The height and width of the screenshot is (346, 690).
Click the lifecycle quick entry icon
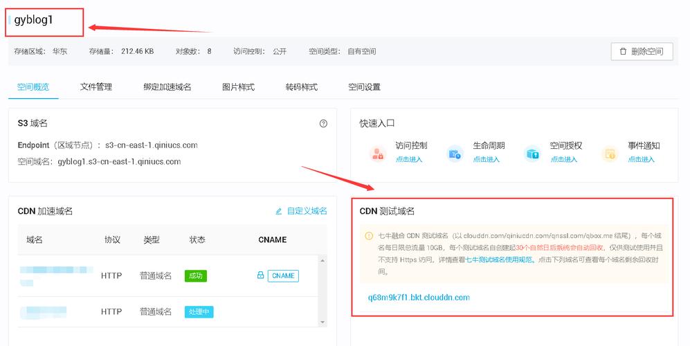[455, 154]
